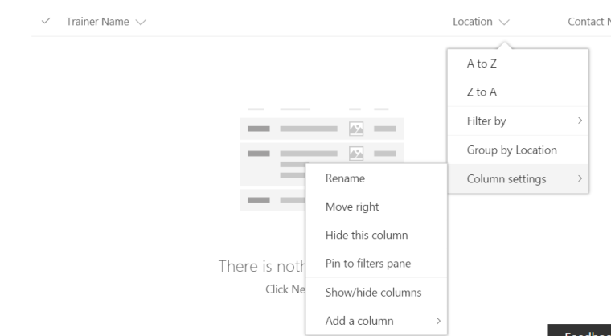The width and height of the screenshot is (611, 336).
Task: Expand the Add a column submenu arrow
Action: 438,321
